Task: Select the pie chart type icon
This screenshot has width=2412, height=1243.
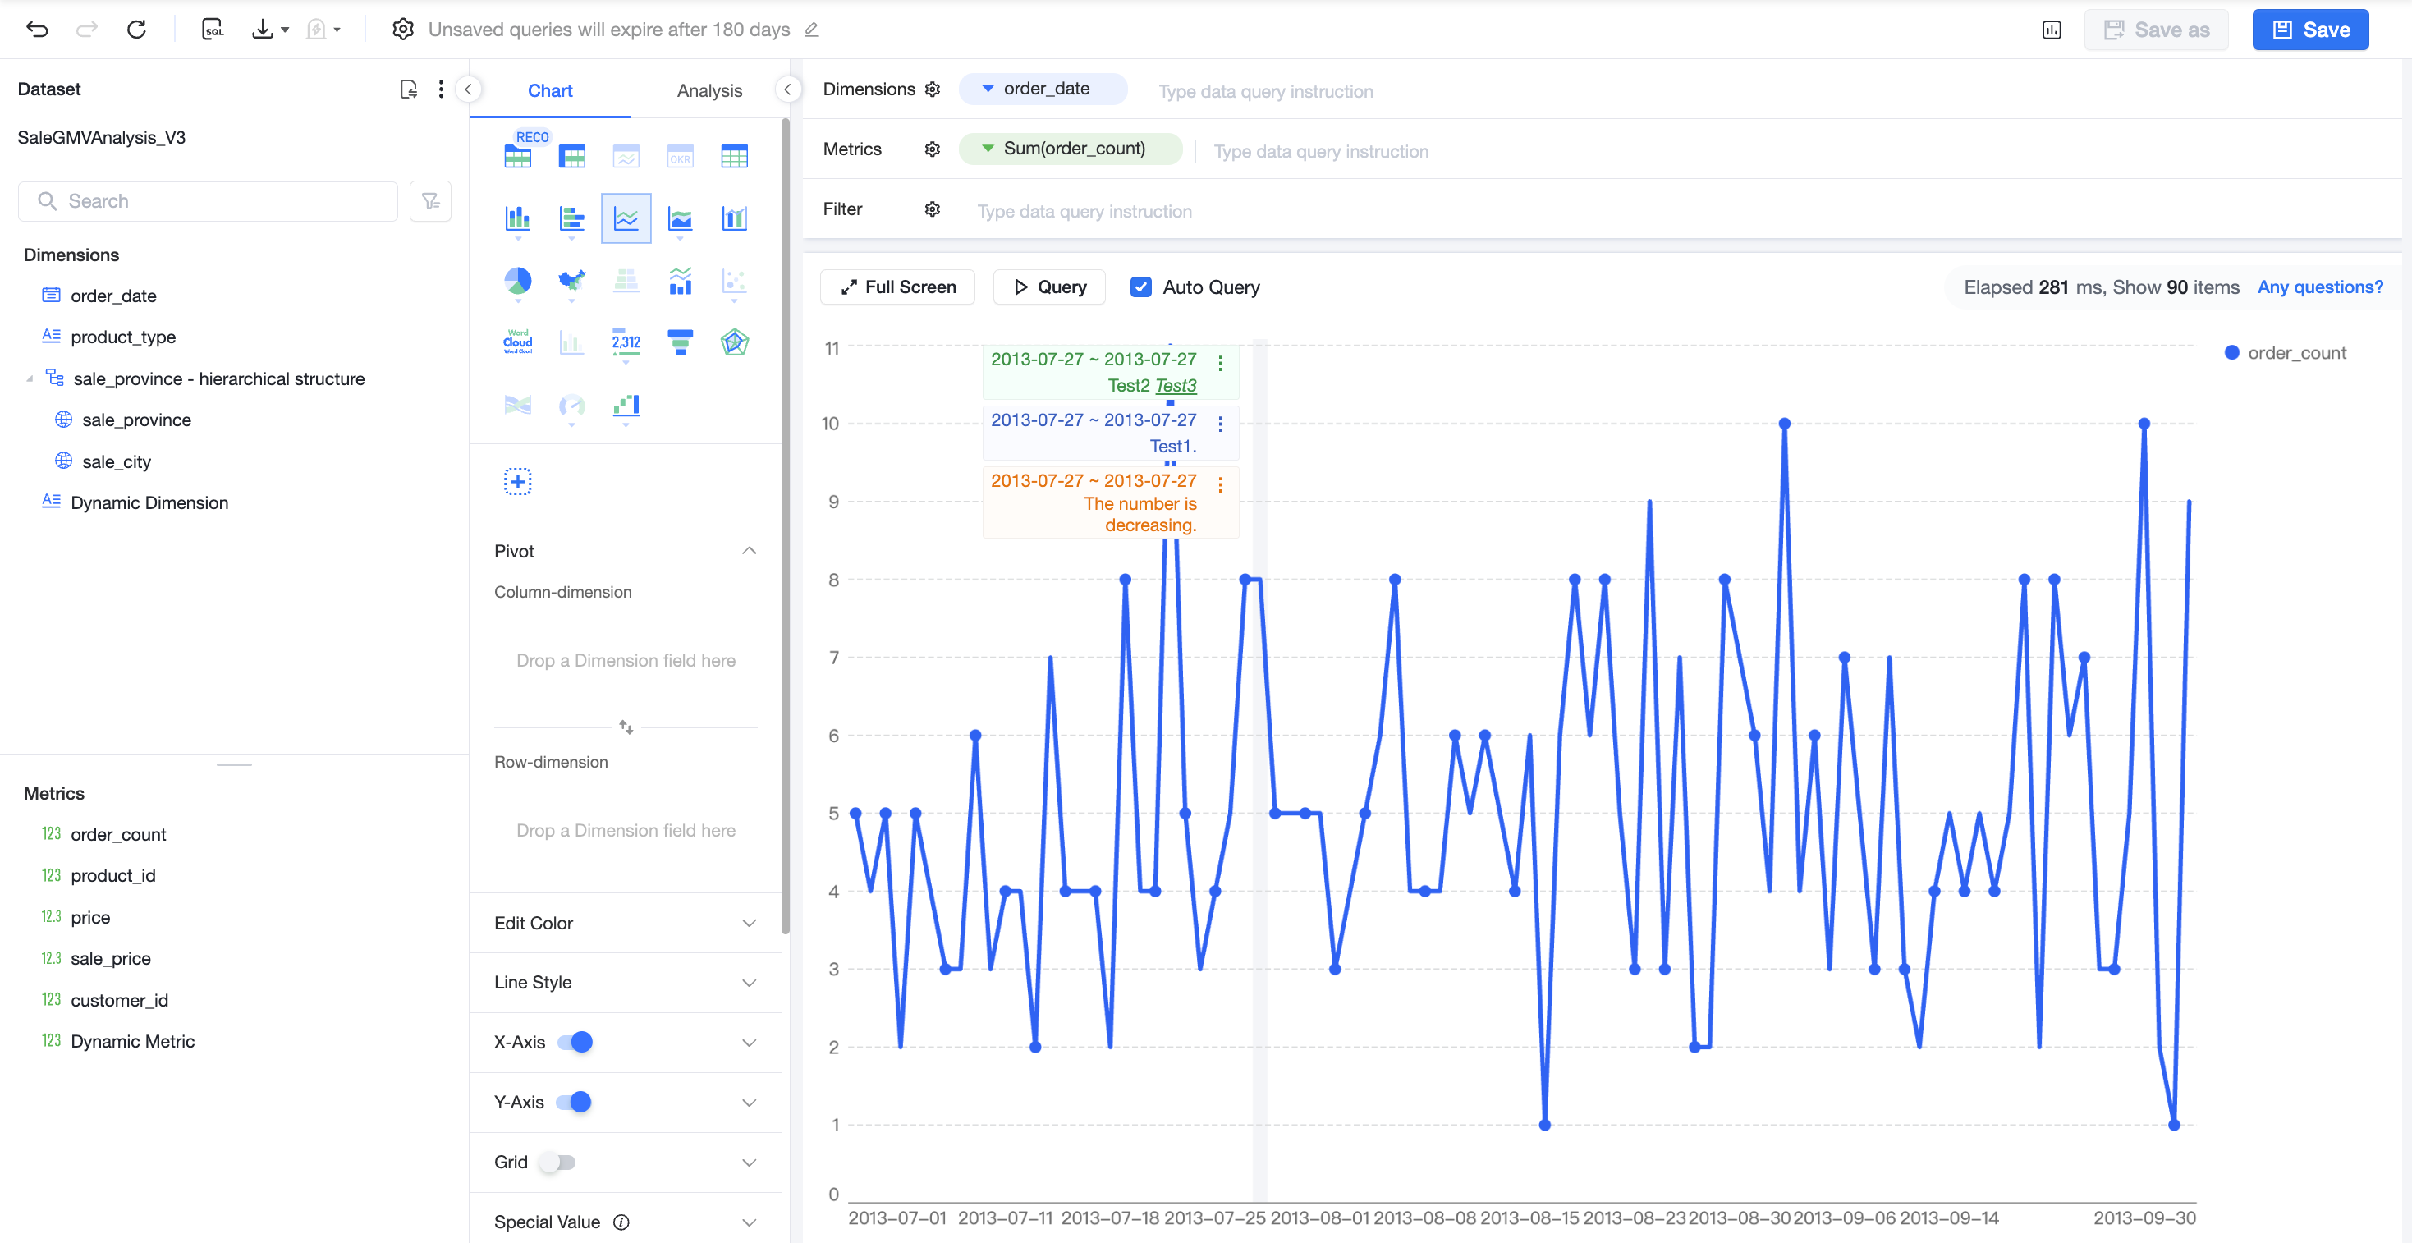Action: point(518,281)
